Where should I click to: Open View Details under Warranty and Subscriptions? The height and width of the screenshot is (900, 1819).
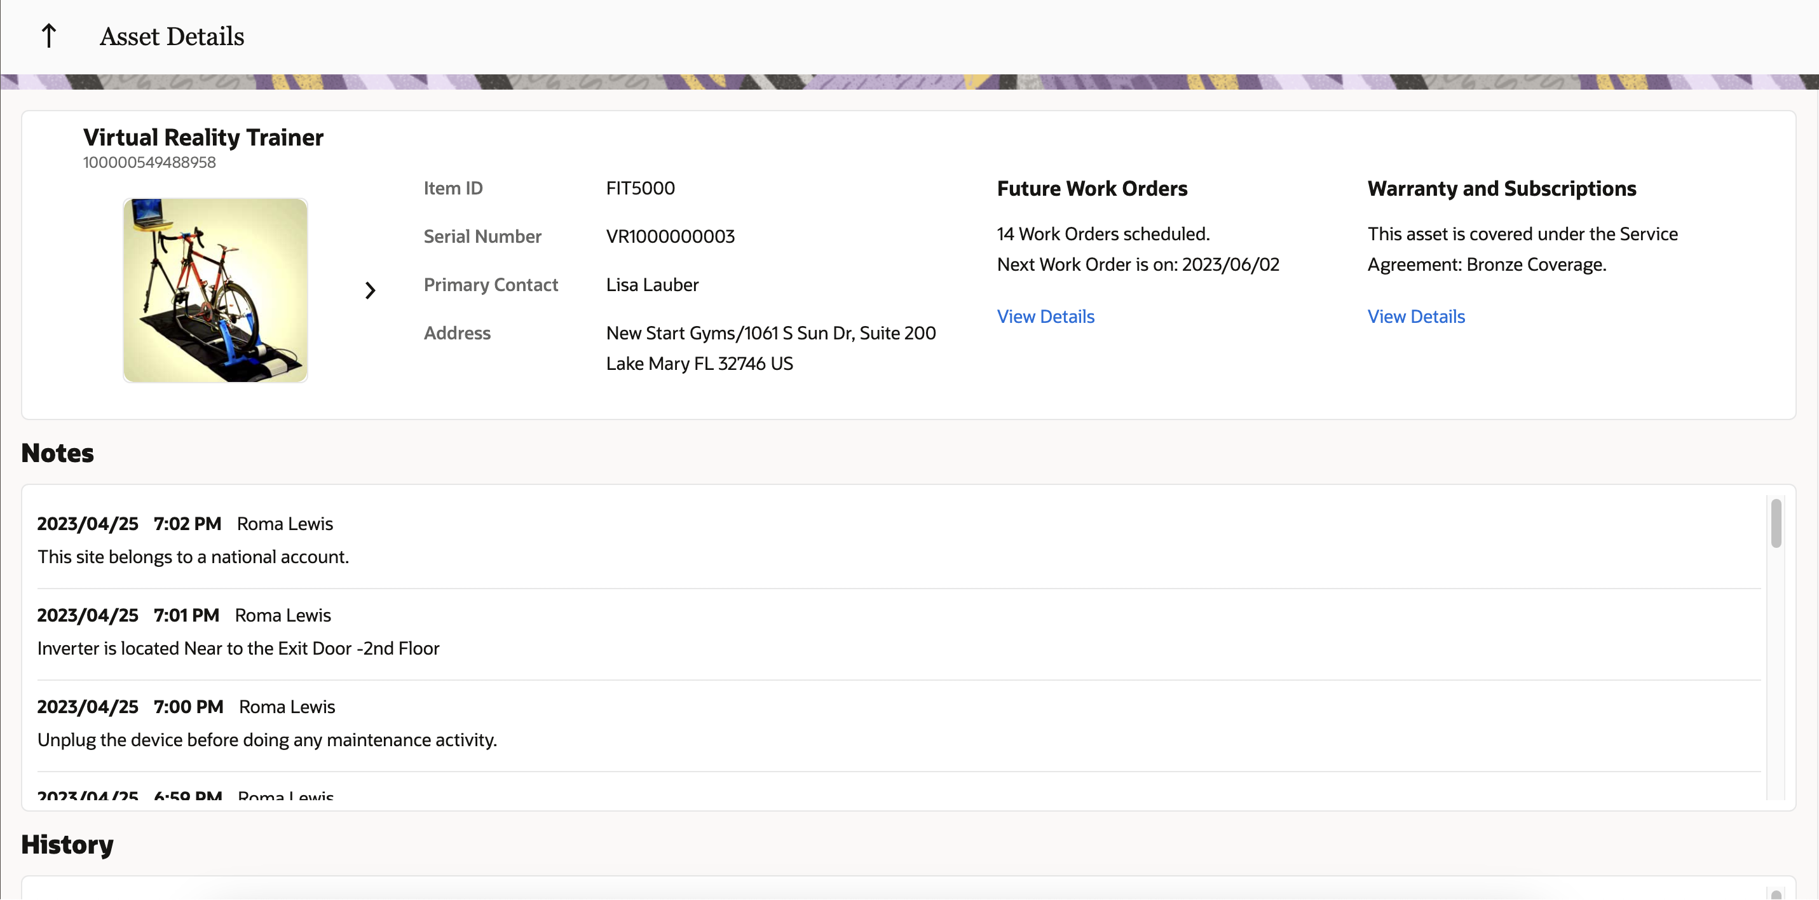click(1416, 317)
